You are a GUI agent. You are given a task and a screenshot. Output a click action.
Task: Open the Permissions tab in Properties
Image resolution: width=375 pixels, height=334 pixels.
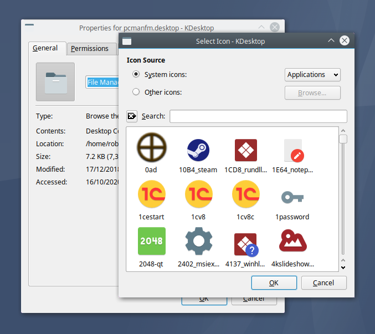point(92,49)
